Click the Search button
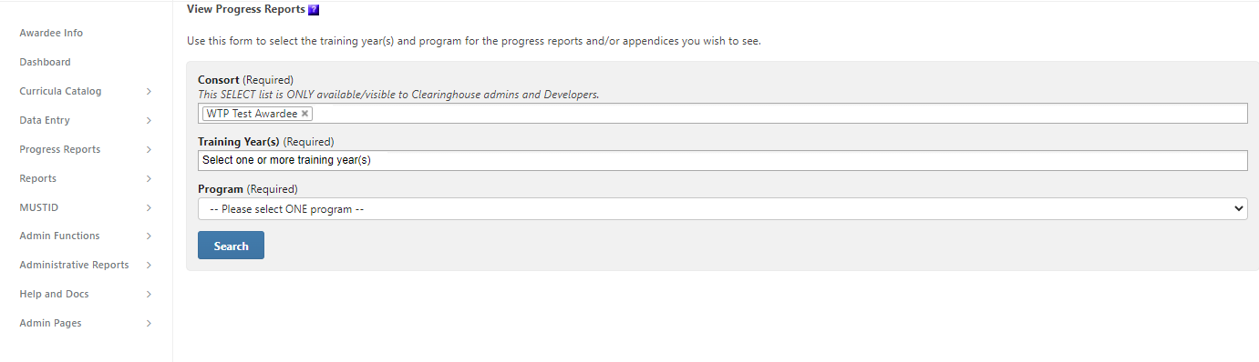 coord(231,246)
